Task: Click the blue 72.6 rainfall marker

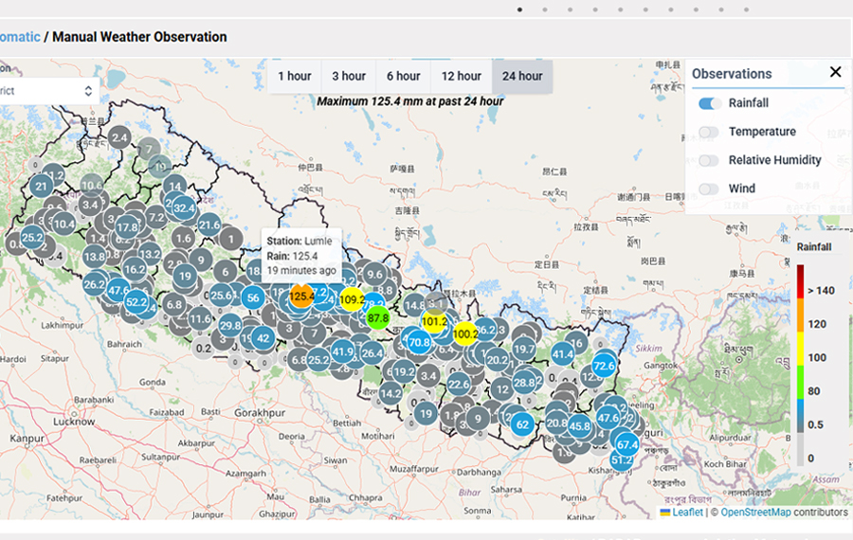Action: coord(604,366)
